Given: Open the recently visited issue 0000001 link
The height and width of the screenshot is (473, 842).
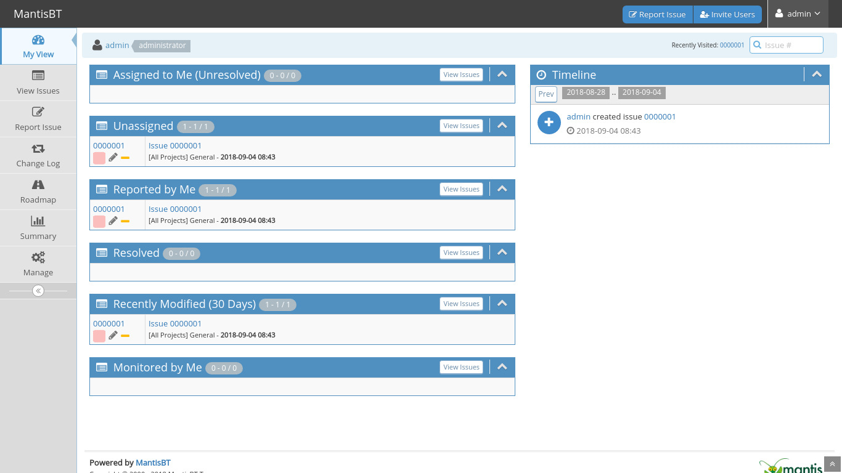Looking at the screenshot, I should (x=732, y=45).
